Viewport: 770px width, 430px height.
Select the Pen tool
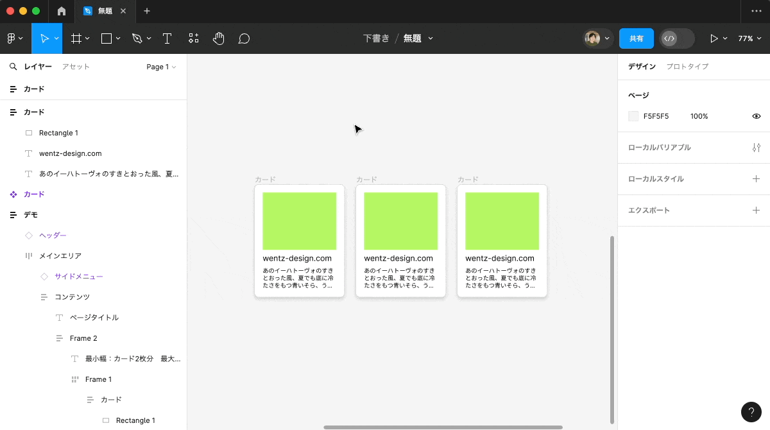[137, 38]
